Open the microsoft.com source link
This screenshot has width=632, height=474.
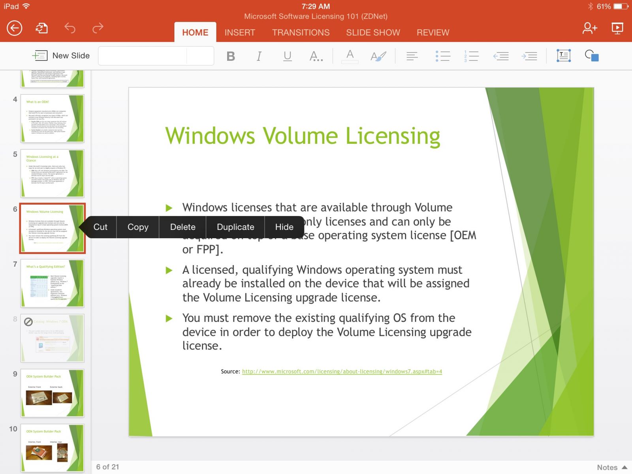tap(342, 371)
